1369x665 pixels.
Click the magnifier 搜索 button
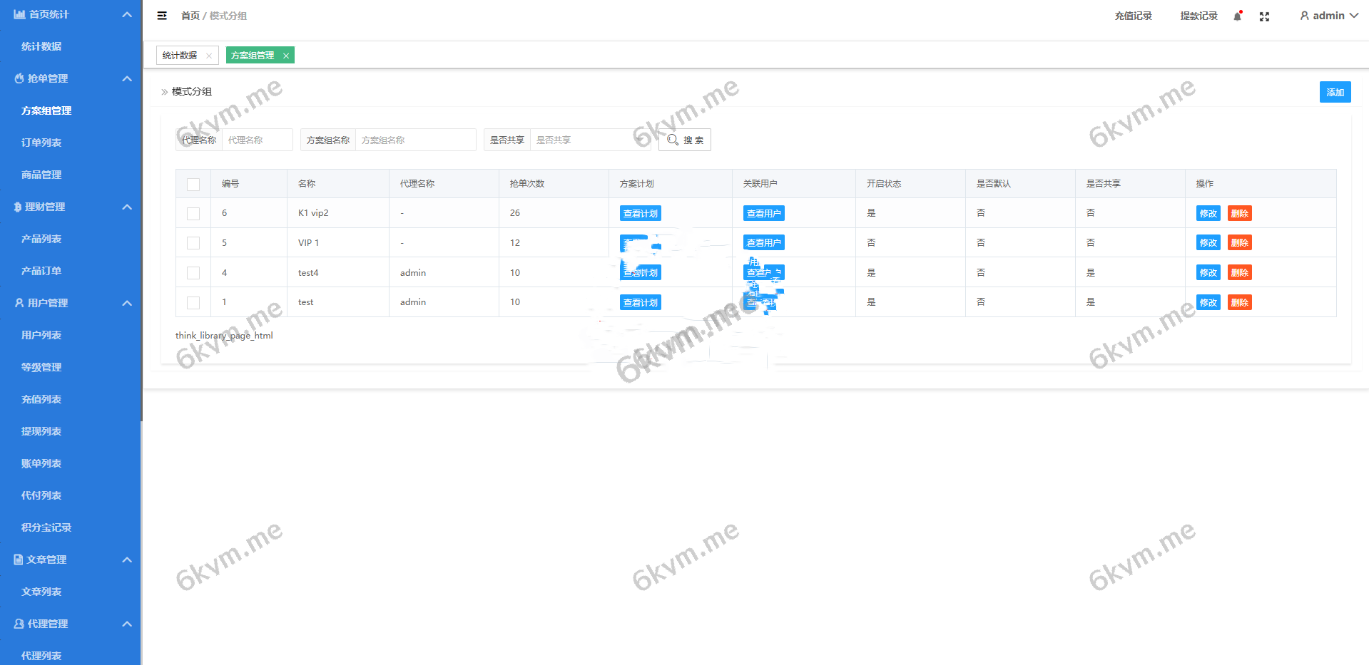(685, 140)
